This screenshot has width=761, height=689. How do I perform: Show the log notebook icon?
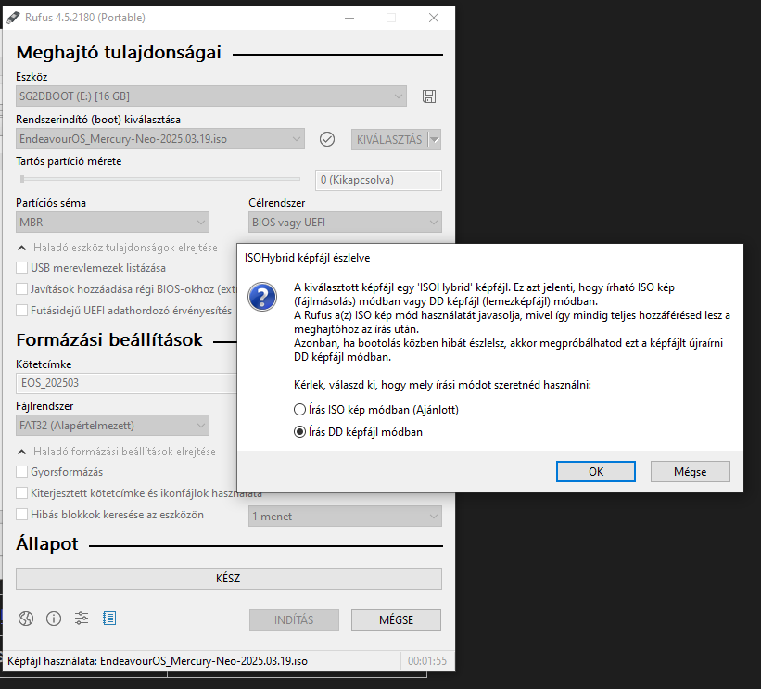click(109, 619)
